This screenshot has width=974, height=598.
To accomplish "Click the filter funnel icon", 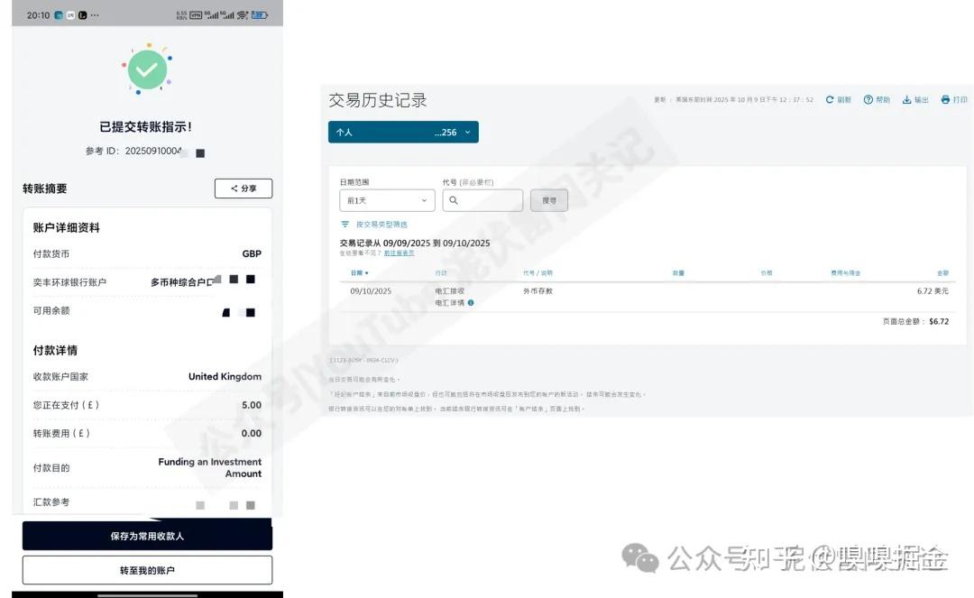I will [345, 225].
